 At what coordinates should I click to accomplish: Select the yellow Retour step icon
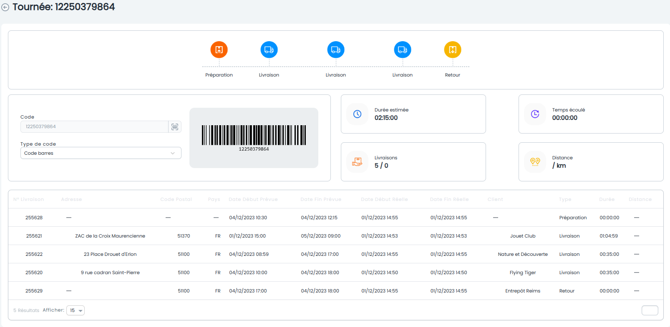pos(453,50)
